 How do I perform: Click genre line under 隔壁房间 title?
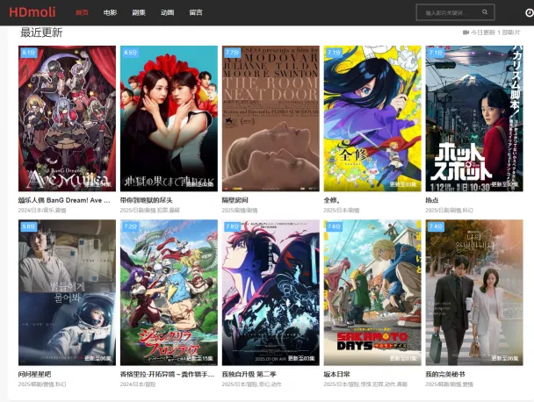tap(240, 211)
